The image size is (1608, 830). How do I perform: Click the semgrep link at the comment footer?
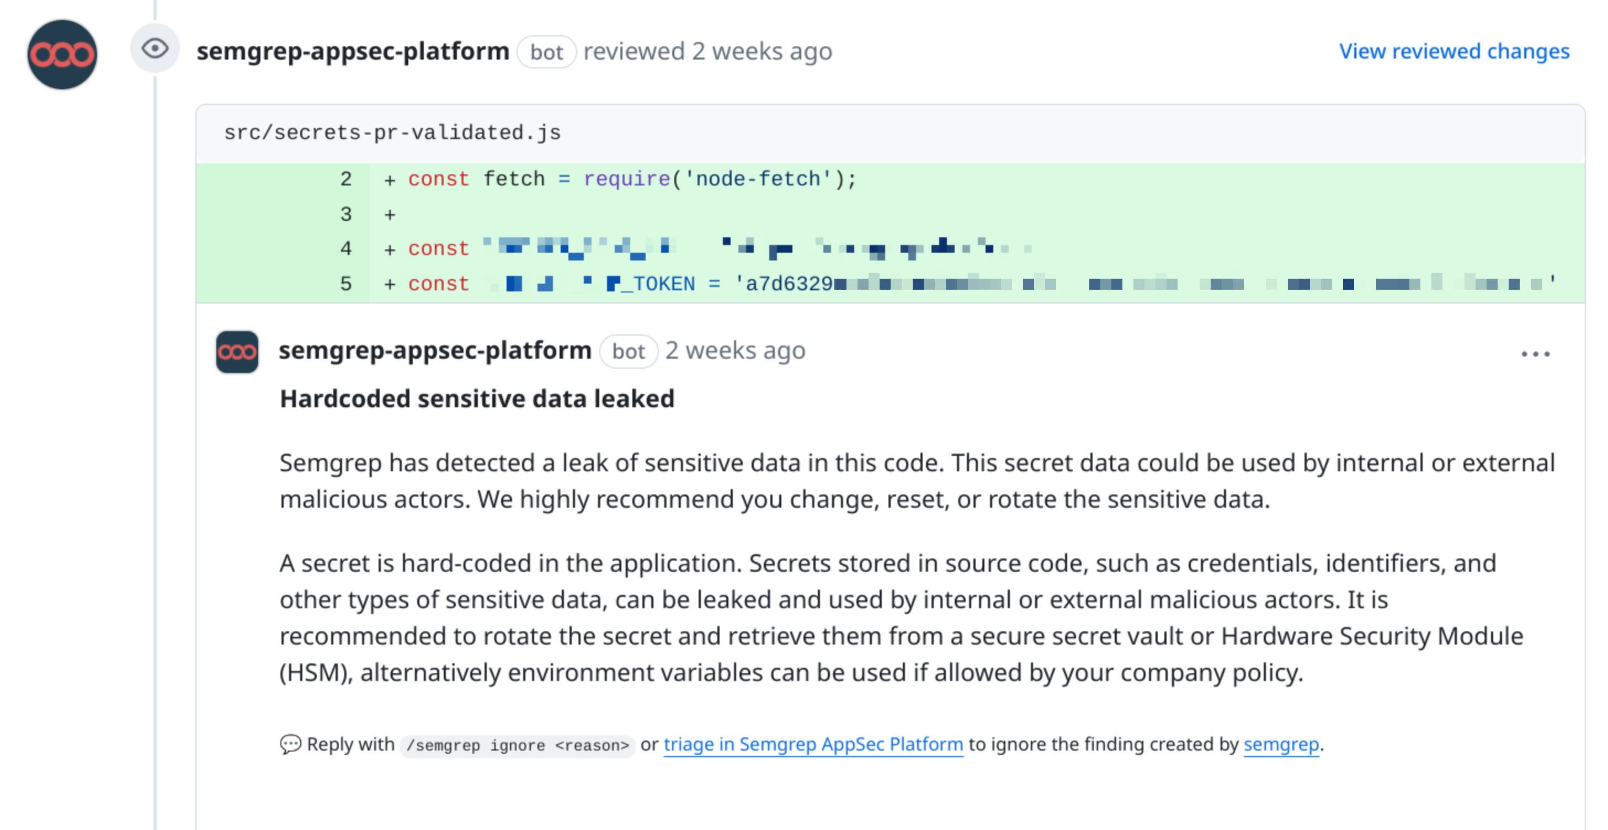click(1281, 744)
